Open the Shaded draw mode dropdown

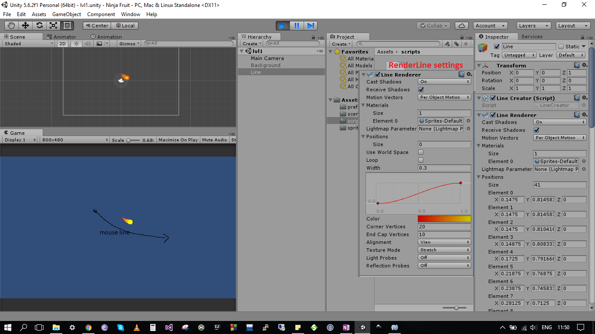[x=29, y=43]
